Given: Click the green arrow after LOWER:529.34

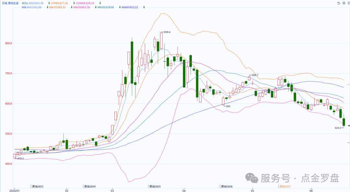Looking at the screenshot, I should click(100, 3).
